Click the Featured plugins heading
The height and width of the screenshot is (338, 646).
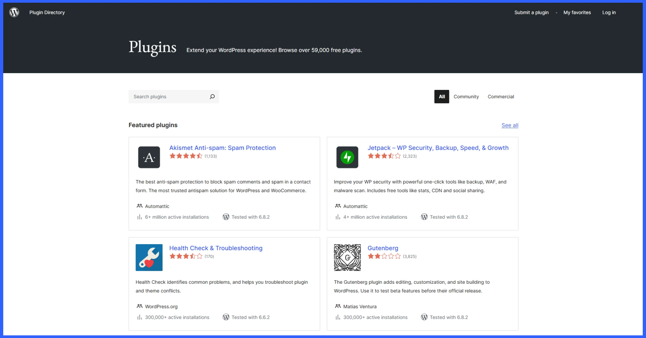pos(153,125)
